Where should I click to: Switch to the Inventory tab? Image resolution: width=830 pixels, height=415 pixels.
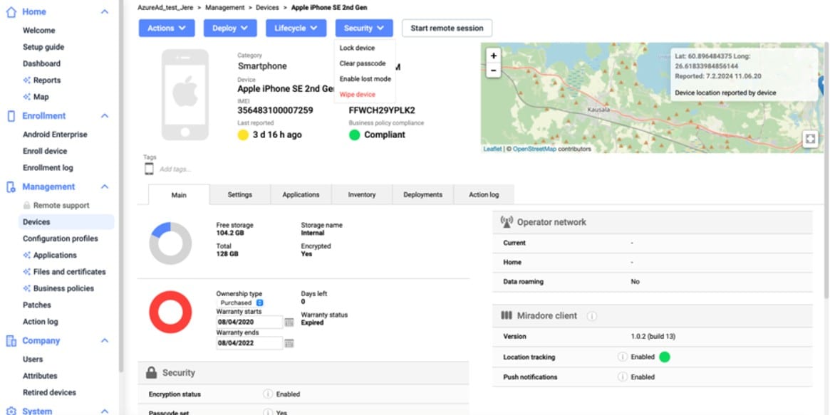(x=362, y=194)
